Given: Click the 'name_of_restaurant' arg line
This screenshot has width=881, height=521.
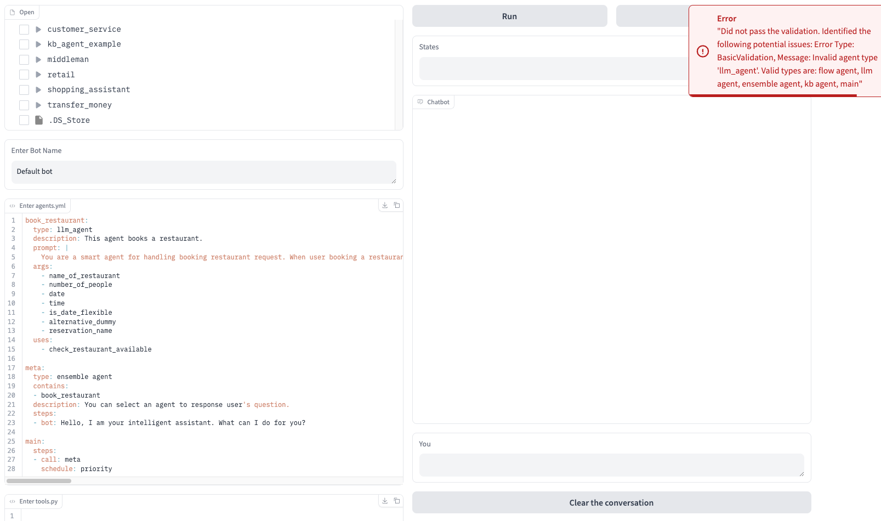Looking at the screenshot, I should 84,276.
